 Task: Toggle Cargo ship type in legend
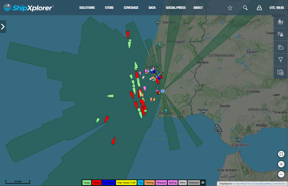click(x=87, y=182)
